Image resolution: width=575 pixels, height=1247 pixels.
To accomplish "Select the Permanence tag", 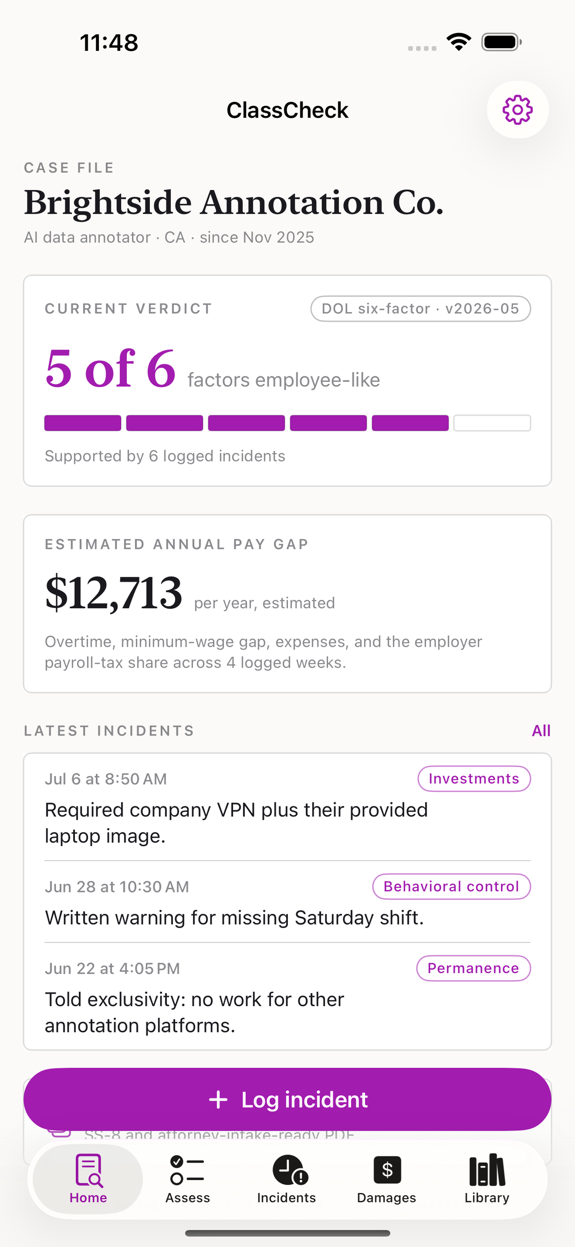I will 473,968.
